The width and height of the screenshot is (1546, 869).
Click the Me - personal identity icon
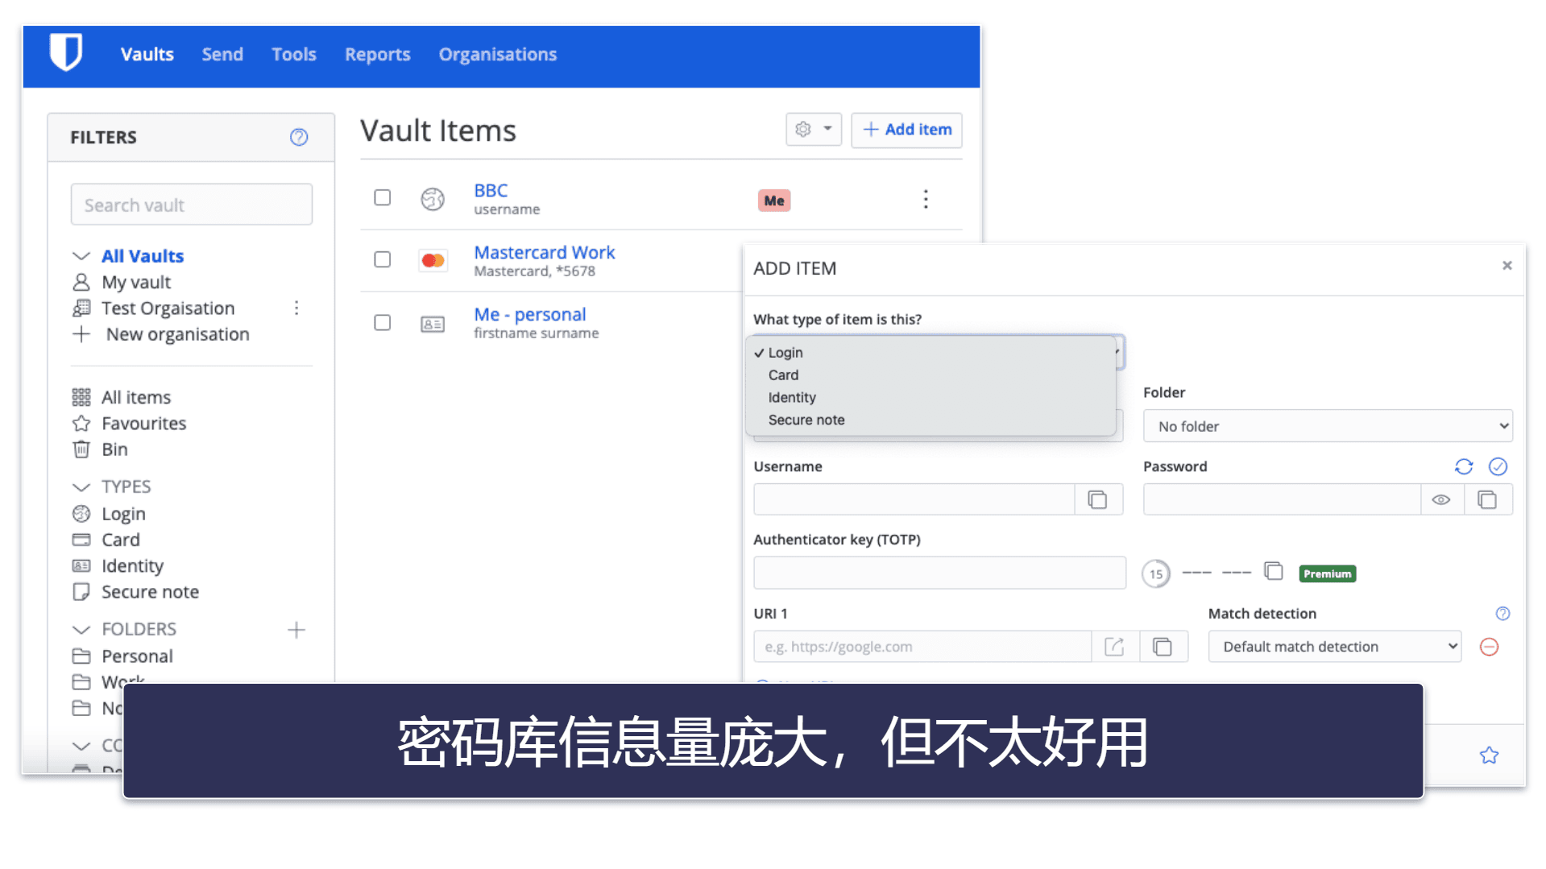pyautogui.click(x=433, y=324)
